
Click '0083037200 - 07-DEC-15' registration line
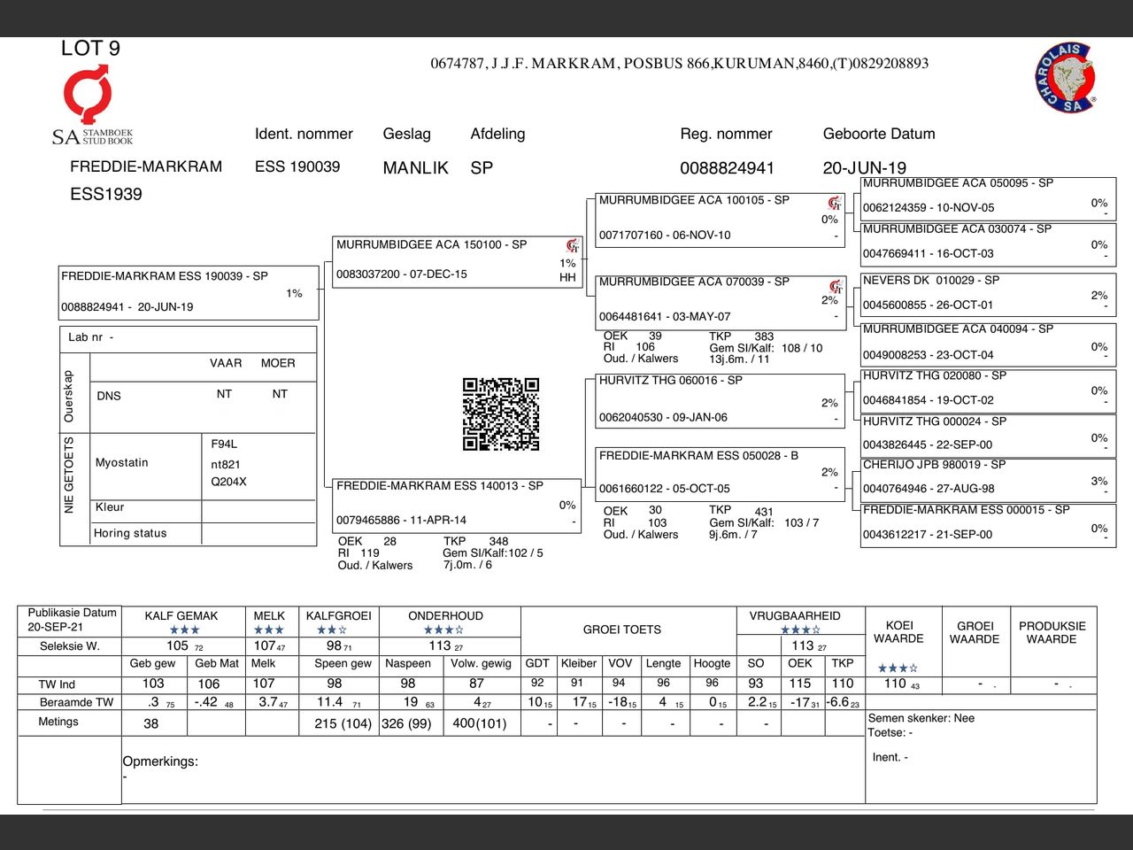pyautogui.click(x=402, y=274)
